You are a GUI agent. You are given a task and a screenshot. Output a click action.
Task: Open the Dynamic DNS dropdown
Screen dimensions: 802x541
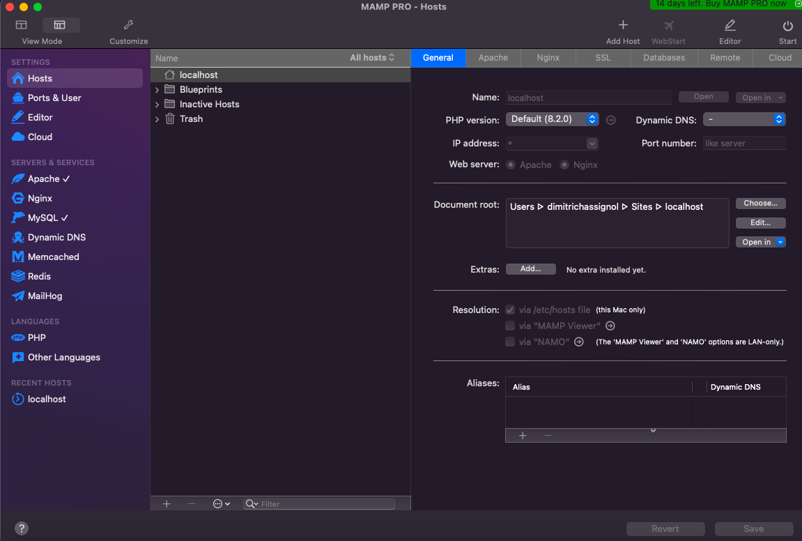tap(744, 119)
